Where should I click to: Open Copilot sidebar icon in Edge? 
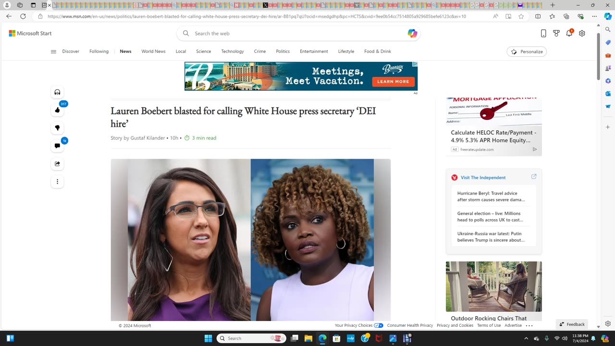[608, 16]
